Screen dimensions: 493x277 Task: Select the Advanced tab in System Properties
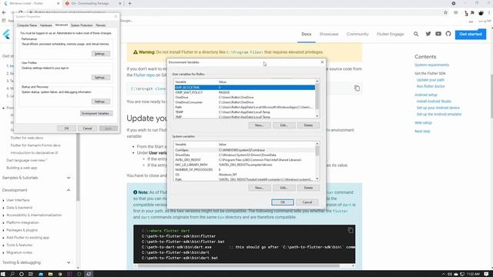point(62,25)
